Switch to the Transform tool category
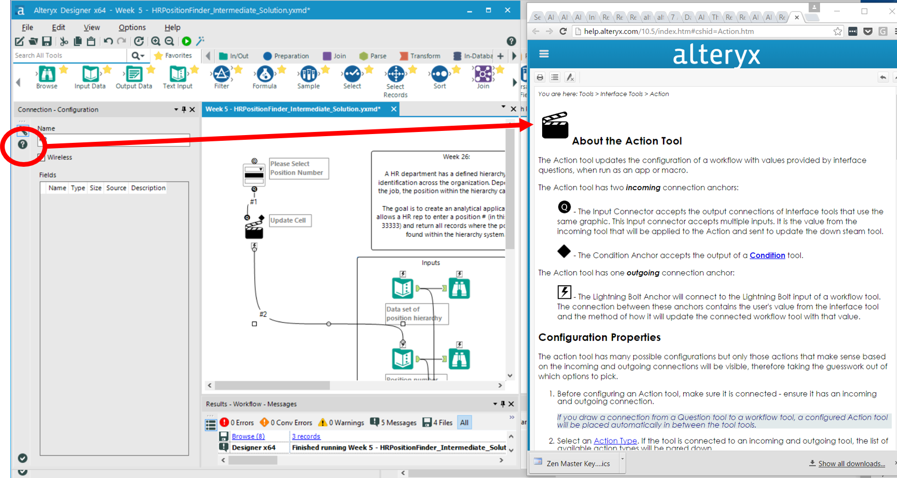897x478 pixels. point(420,56)
